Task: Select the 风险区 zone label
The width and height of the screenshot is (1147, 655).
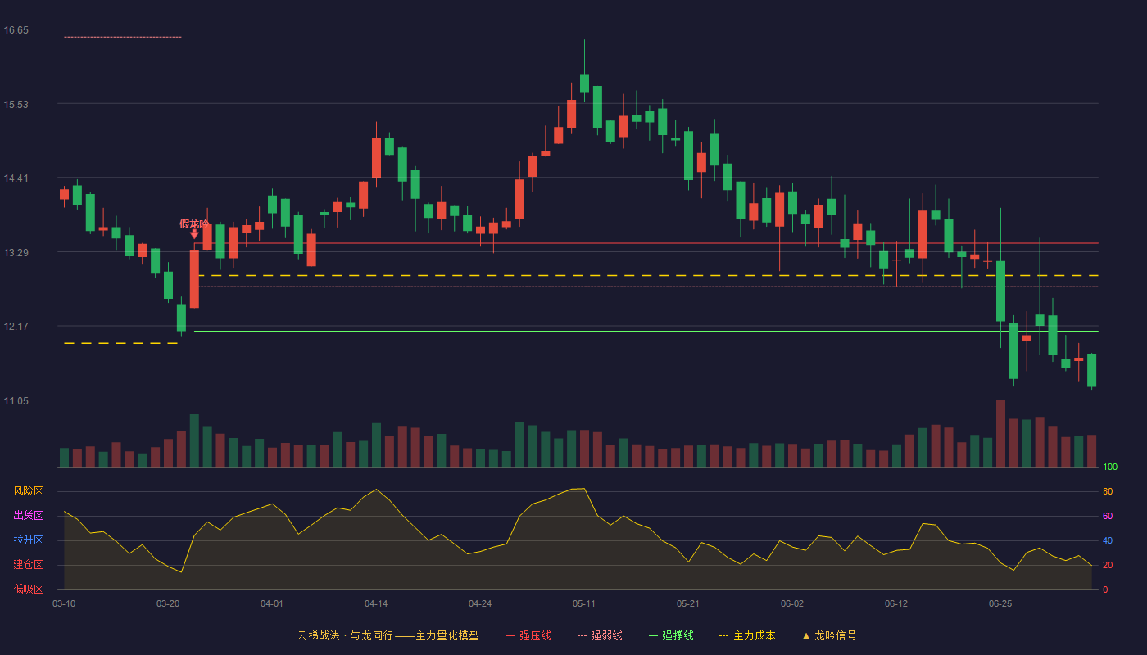Action: 28,491
